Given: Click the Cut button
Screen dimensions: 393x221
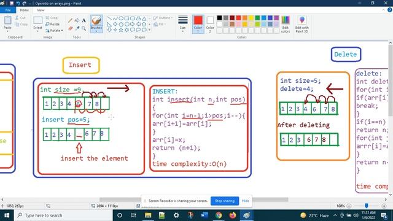Looking at the screenshot, I should click(x=20, y=18).
